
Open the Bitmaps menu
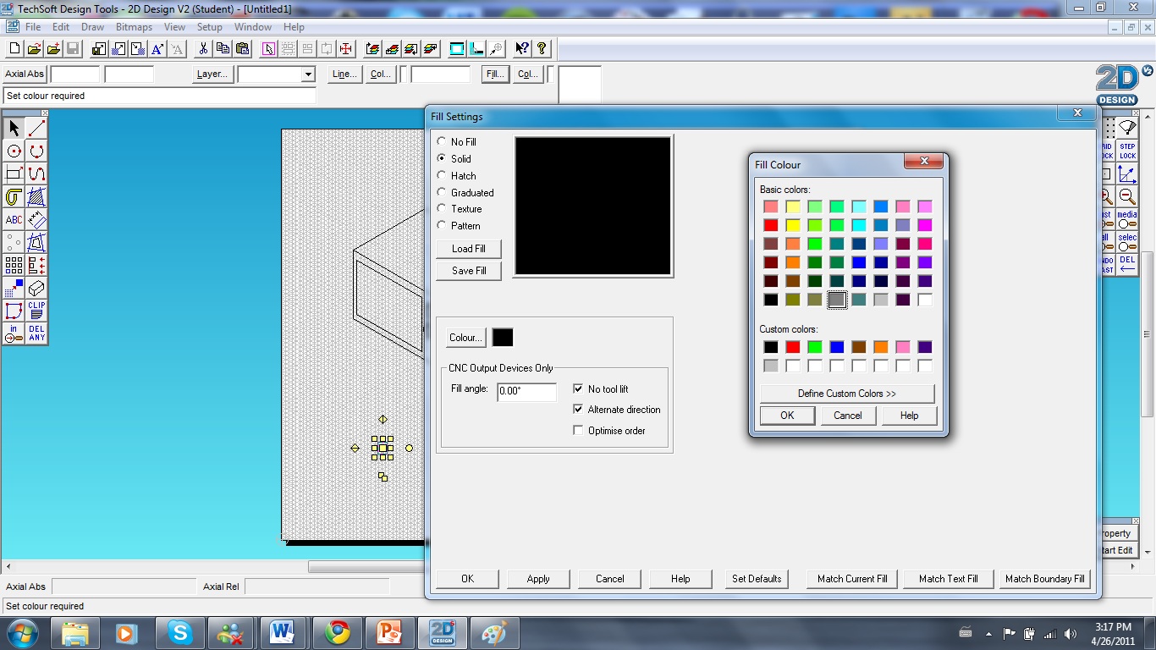[133, 26]
